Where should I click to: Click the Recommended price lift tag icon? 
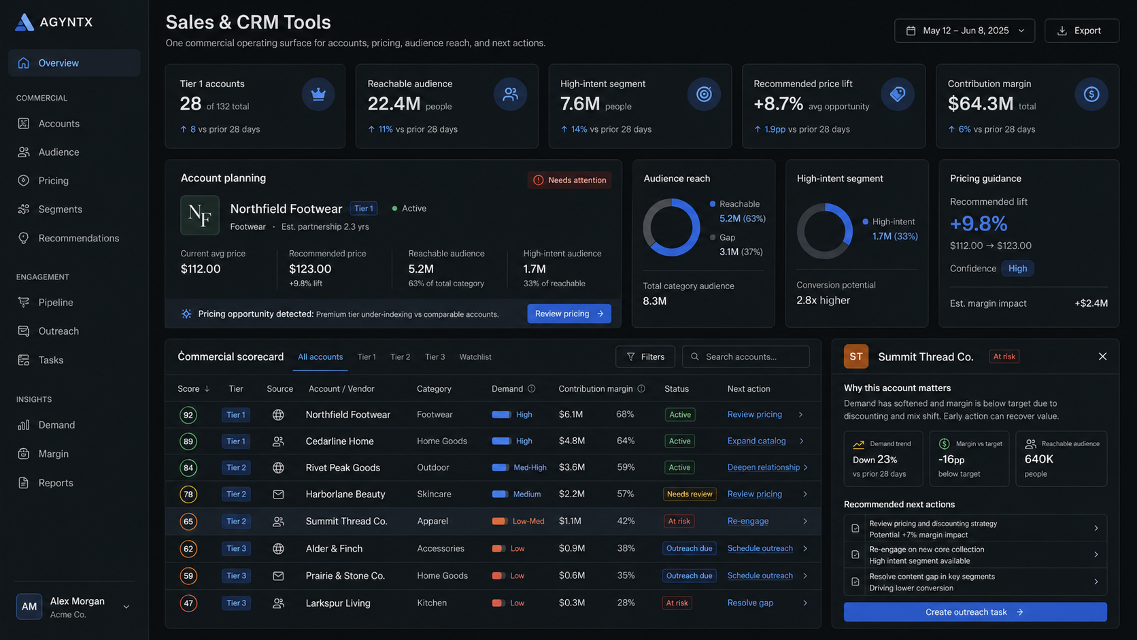(x=898, y=94)
